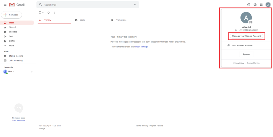Click the Gmail logo

pyautogui.click(x=17, y=5)
